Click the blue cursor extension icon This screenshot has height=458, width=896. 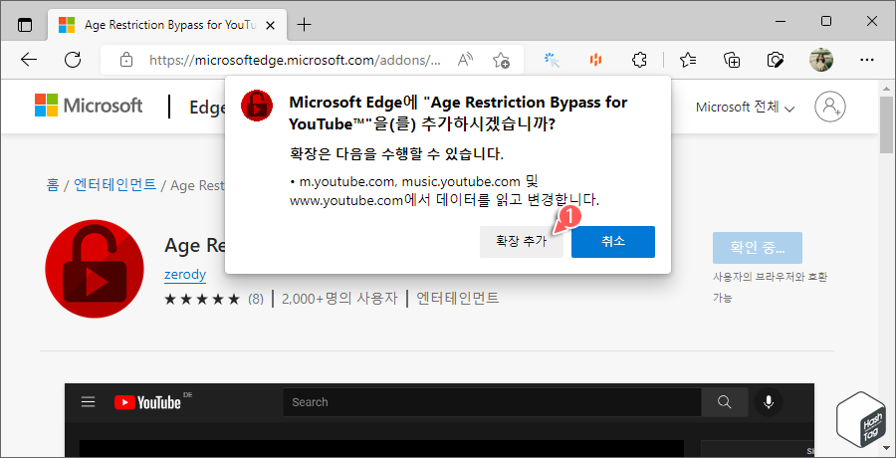click(552, 60)
